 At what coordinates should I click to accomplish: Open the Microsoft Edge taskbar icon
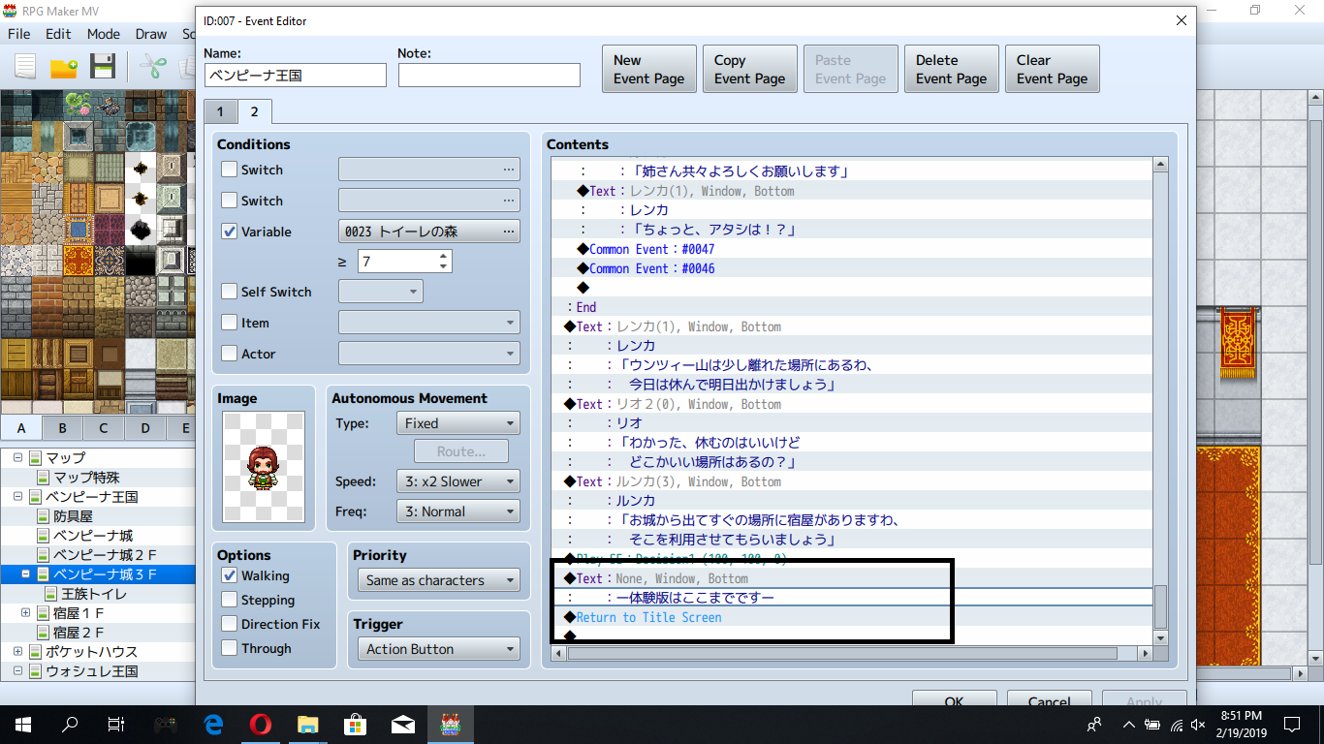[213, 725]
